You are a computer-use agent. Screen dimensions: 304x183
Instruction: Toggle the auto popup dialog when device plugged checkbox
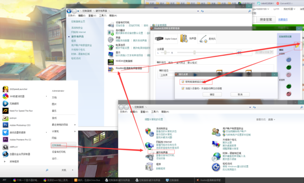point(182,88)
